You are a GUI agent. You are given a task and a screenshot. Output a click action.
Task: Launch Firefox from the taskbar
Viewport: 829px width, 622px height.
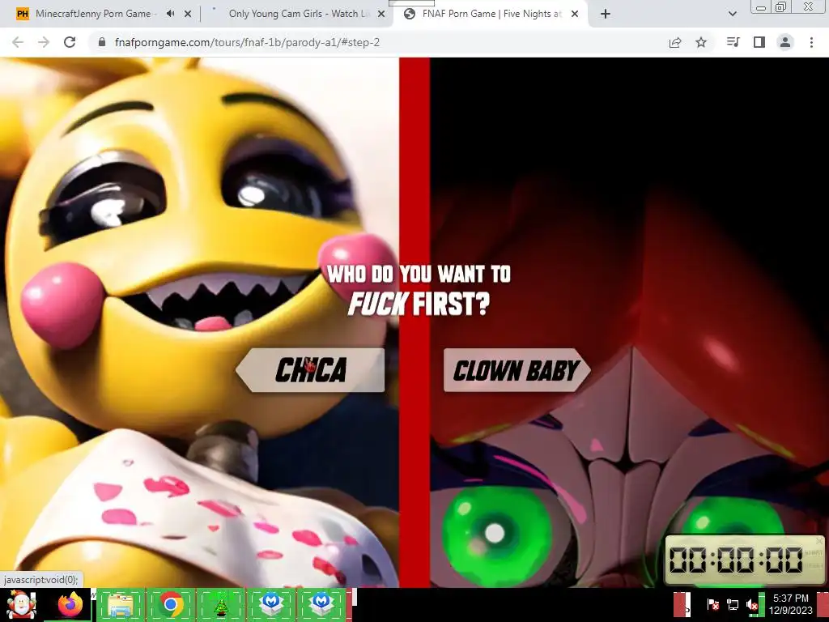pyautogui.click(x=70, y=604)
